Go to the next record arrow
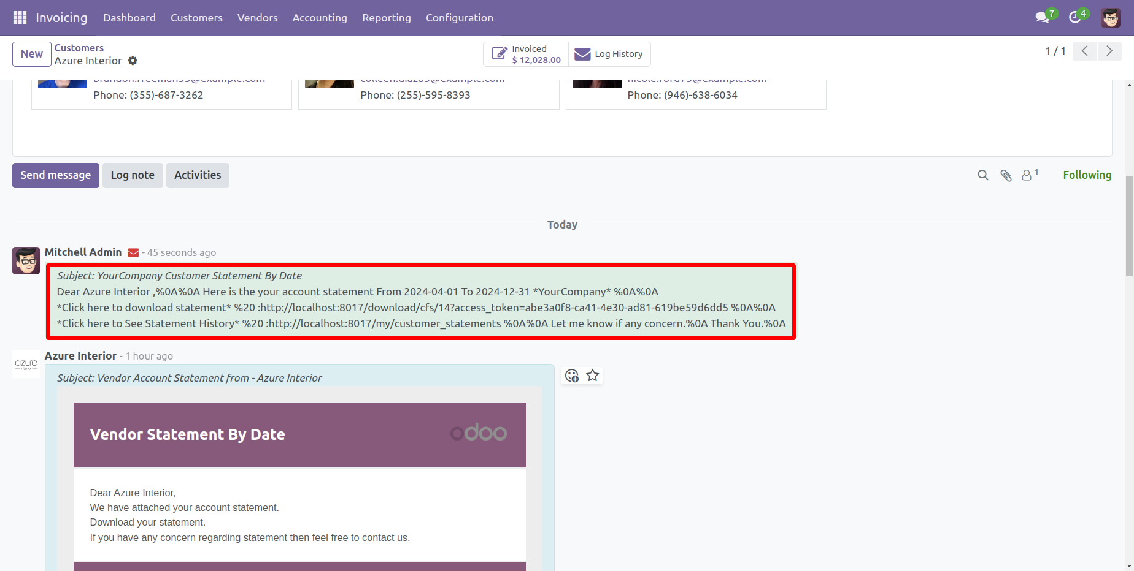Viewport: 1134px width, 571px height. pyautogui.click(x=1109, y=51)
